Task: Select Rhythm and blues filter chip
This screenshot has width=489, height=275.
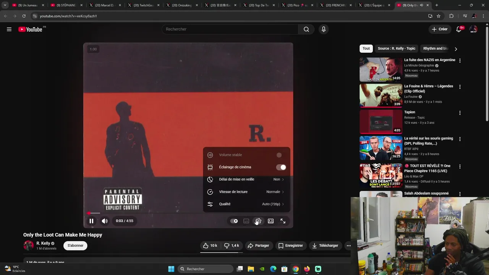Action: pos(436,49)
